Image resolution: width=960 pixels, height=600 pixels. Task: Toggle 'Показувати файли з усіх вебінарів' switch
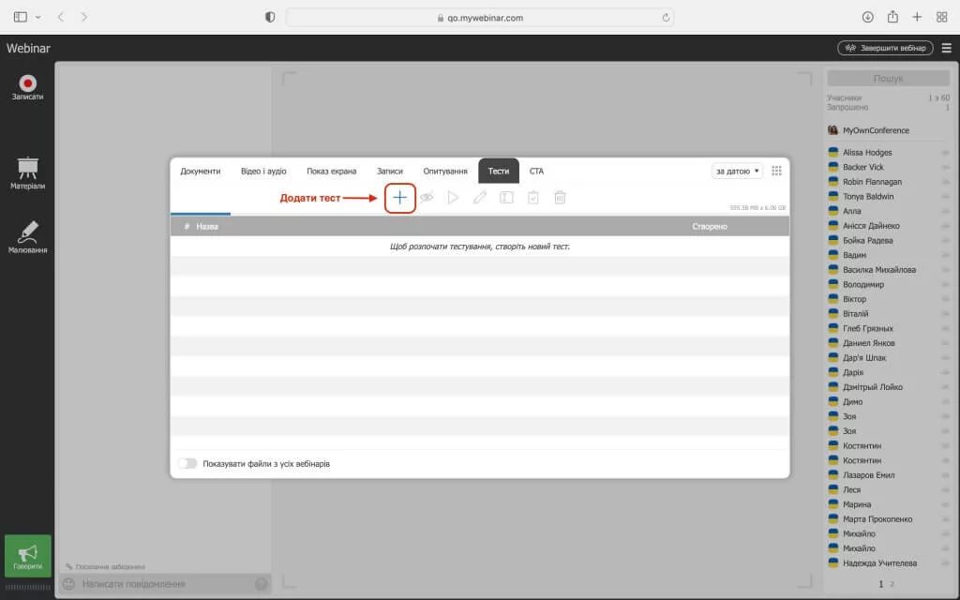pos(187,464)
